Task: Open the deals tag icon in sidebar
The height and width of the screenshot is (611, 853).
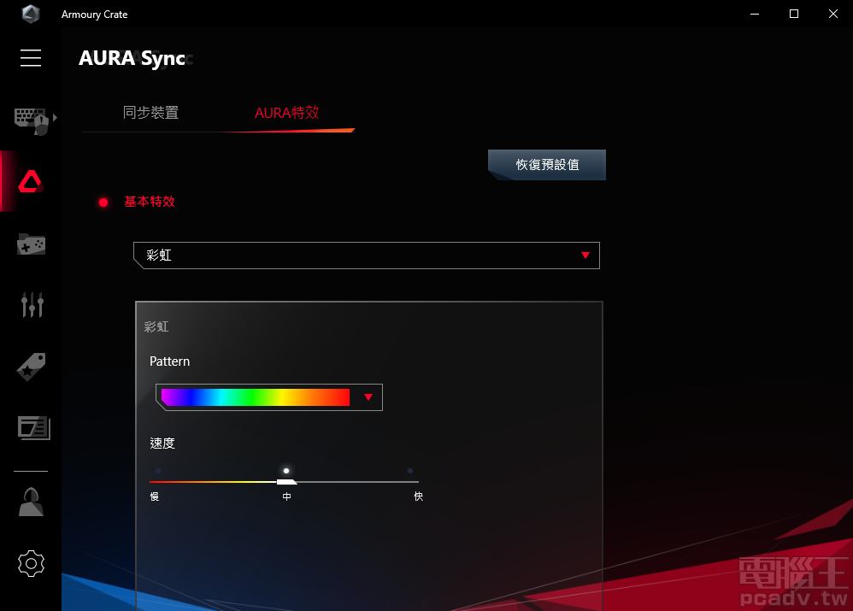Action: point(31,366)
